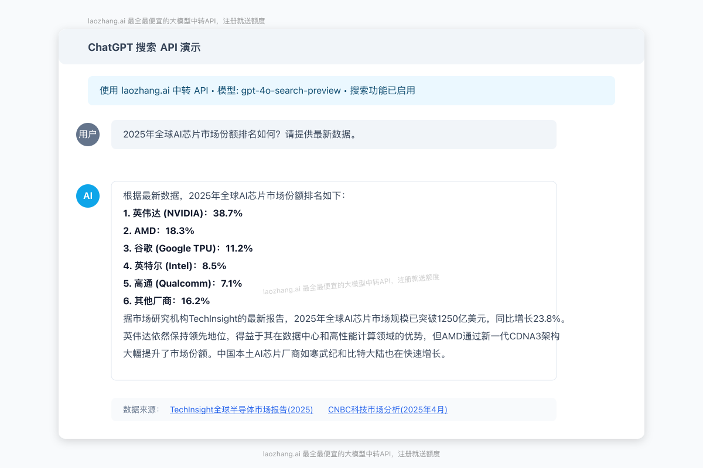Image resolution: width=703 pixels, height=468 pixels.
Task: Click the sentence mentioning 1250亿美元
Action: click(345, 319)
